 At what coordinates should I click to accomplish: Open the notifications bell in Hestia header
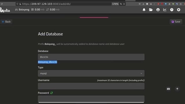(x=144, y=10)
